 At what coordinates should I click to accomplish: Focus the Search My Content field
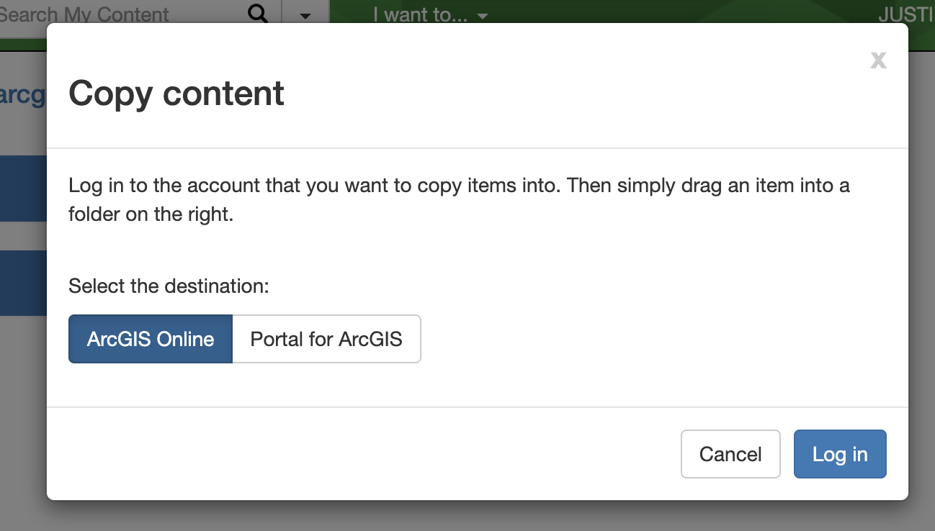click(108, 13)
